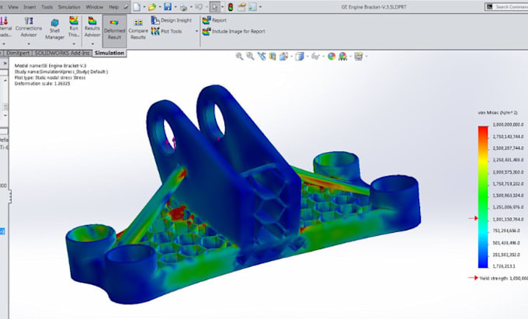This screenshot has width=528, height=319.
Task: Click the Design Insight button
Action: [172, 20]
